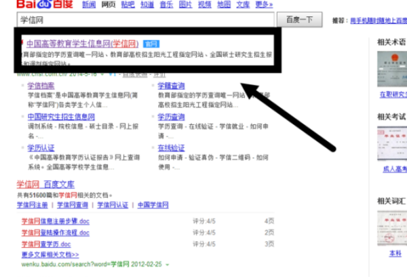Open the 学信网_百度文库 result title

coord(45,185)
